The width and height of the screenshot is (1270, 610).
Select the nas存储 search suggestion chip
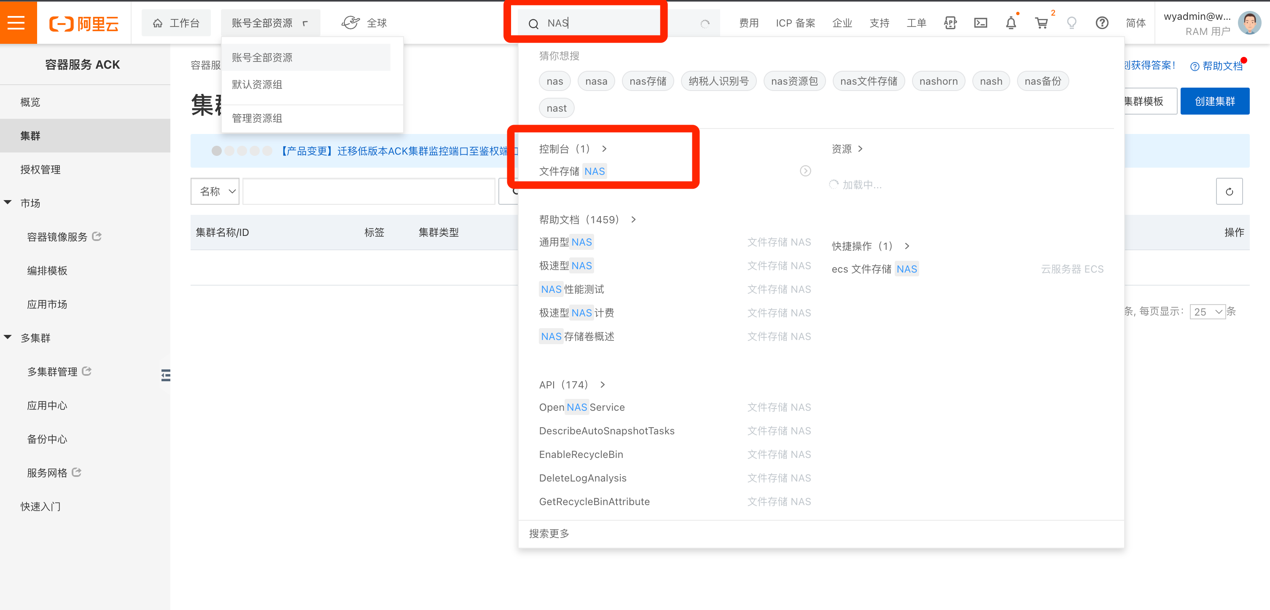point(647,81)
